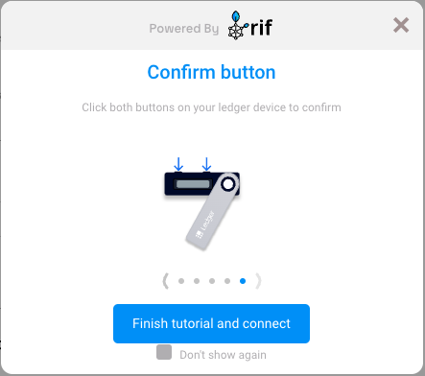Screen dimensions: 425x376
Task: Click the left blue arrow above the Ledger
Action: (x=178, y=164)
